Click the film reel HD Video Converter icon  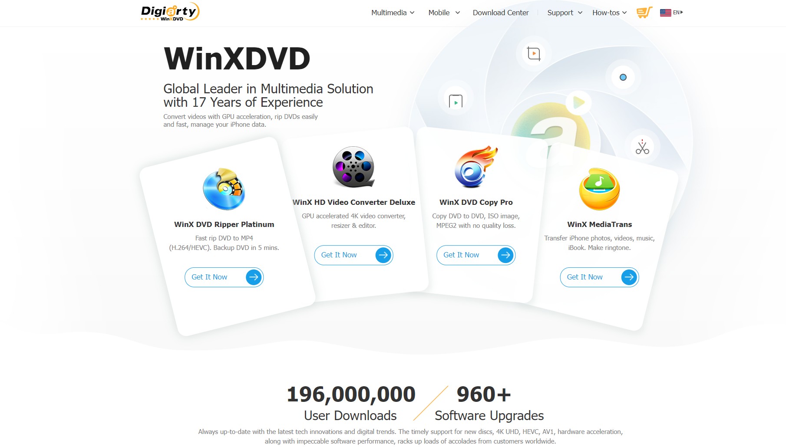pyautogui.click(x=353, y=167)
